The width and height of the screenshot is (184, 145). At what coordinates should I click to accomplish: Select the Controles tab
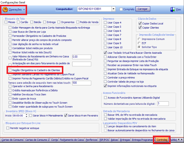pos(162,140)
